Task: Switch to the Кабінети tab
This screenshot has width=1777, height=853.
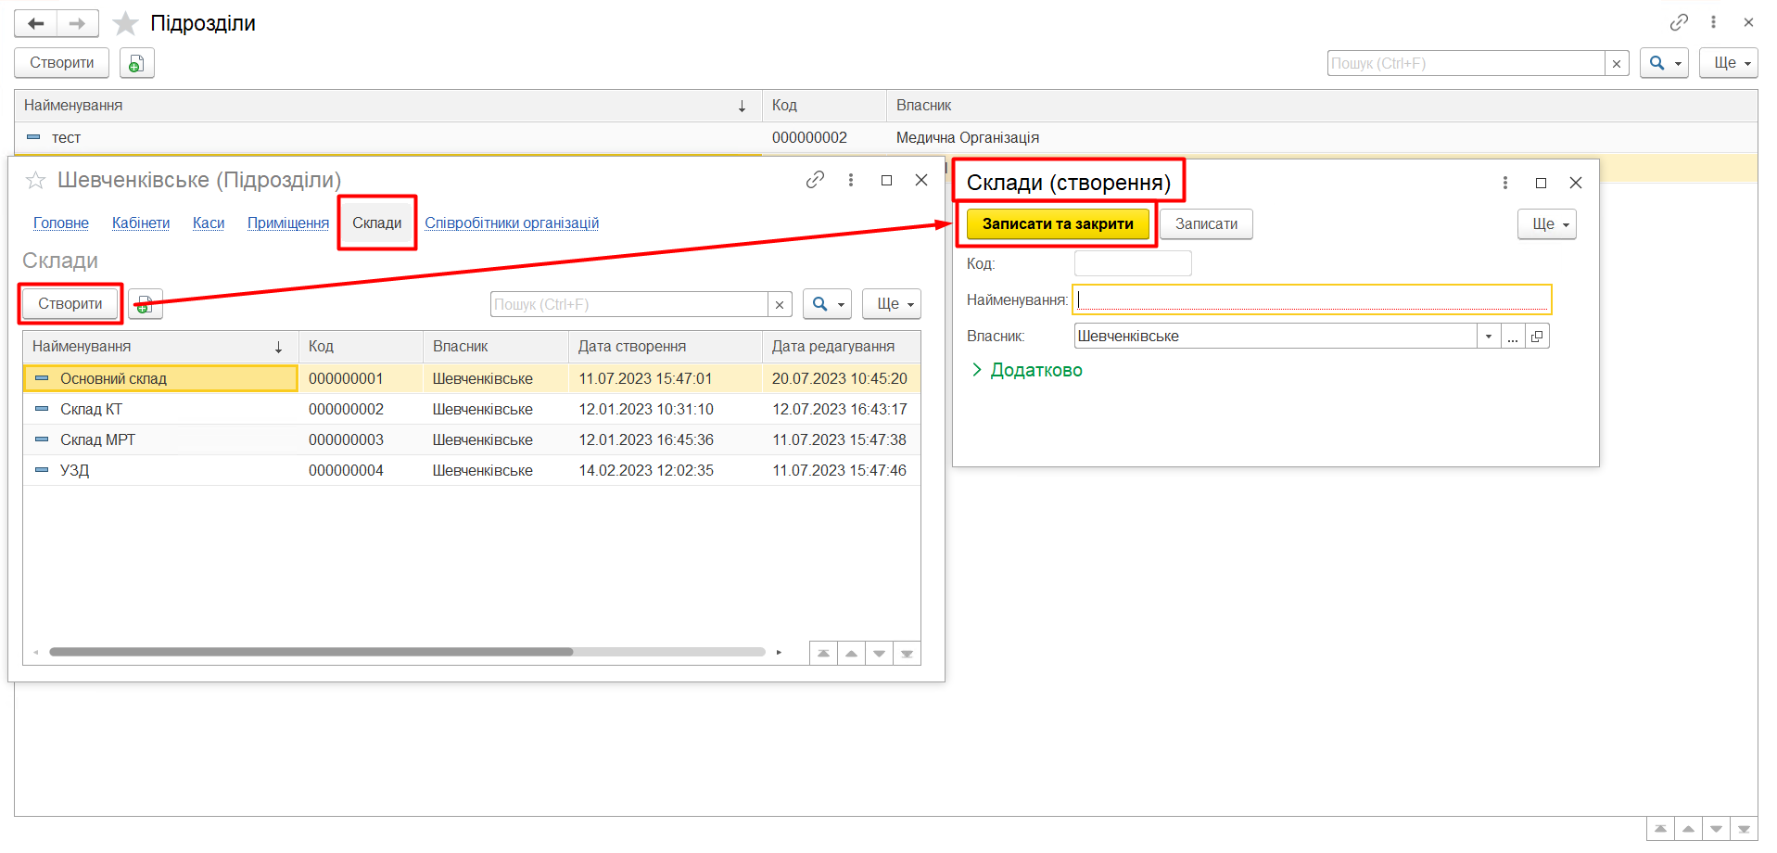Action: (x=141, y=223)
